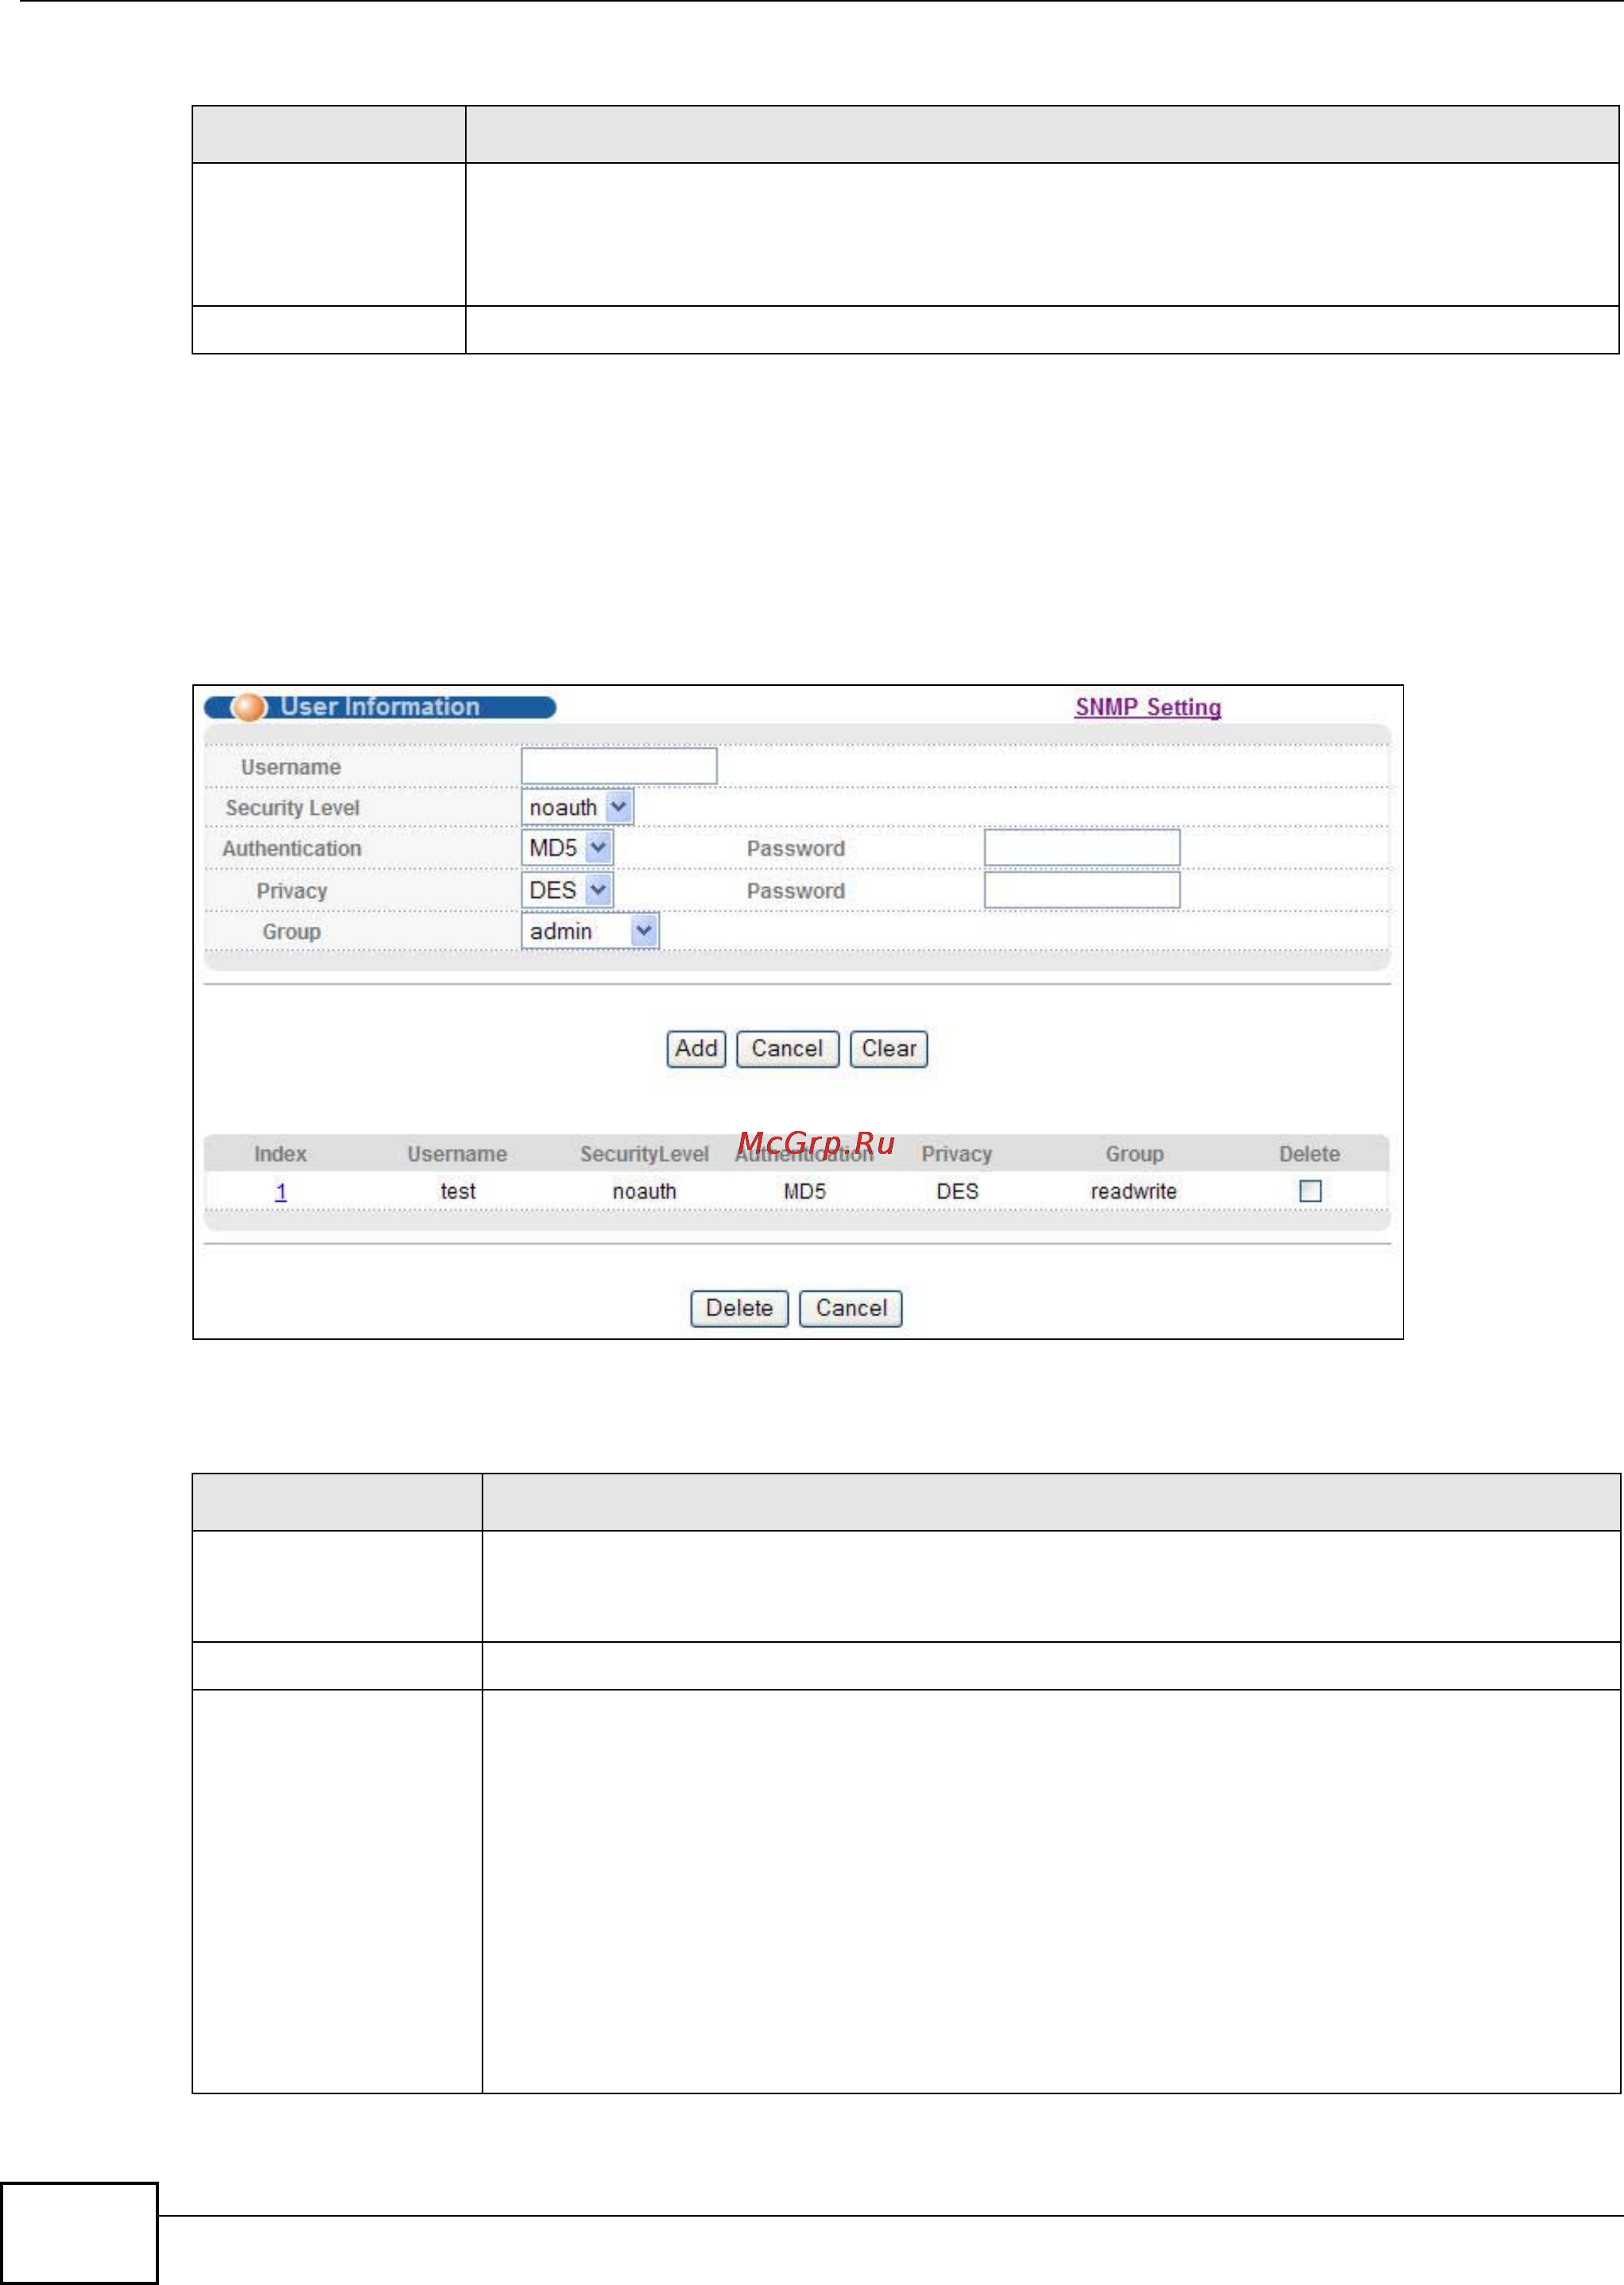1624x2285 pixels.
Task: Click the Delete button
Action: click(739, 1308)
